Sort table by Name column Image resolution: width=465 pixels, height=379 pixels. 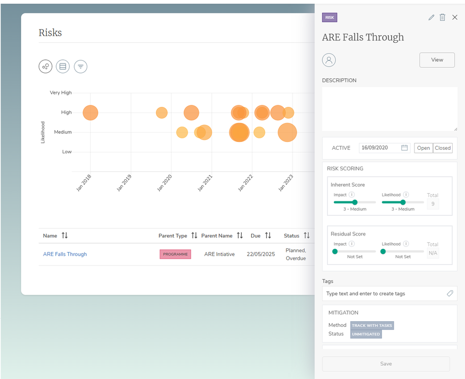click(x=65, y=235)
